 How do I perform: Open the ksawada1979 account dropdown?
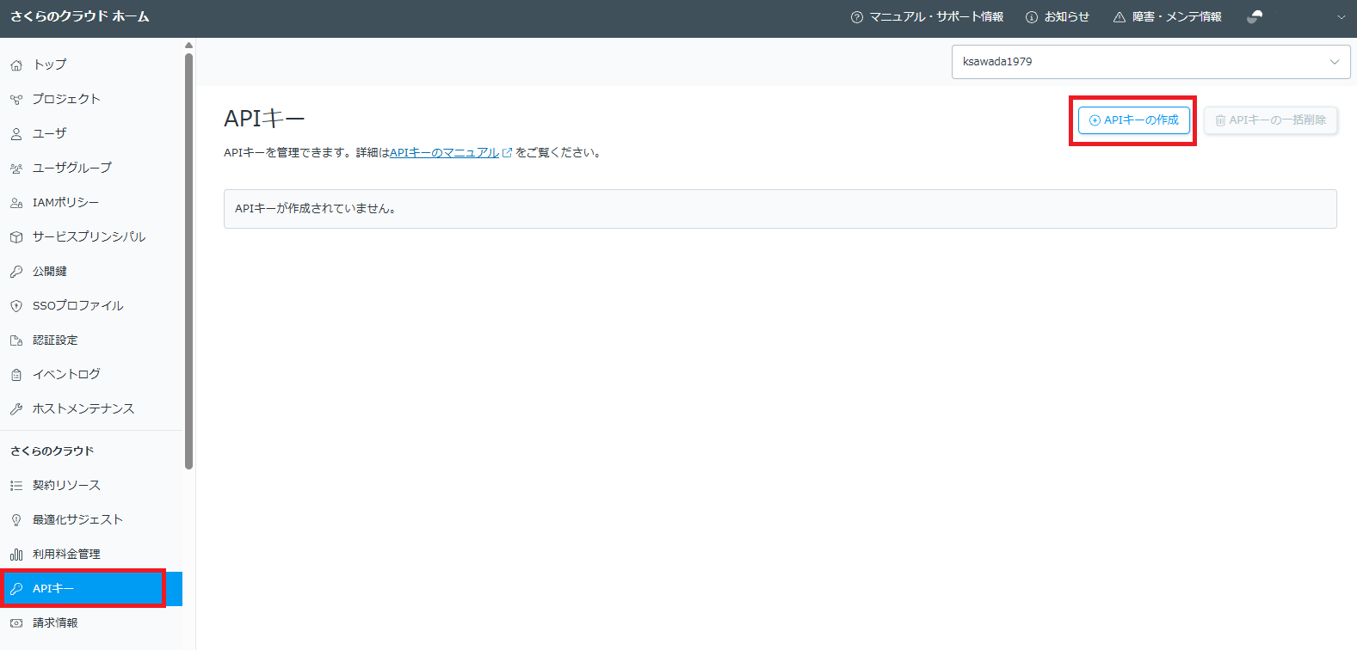(1150, 62)
